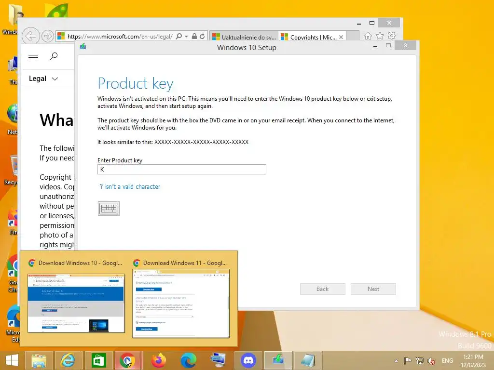Open File Explorer from taskbar

point(39,360)
